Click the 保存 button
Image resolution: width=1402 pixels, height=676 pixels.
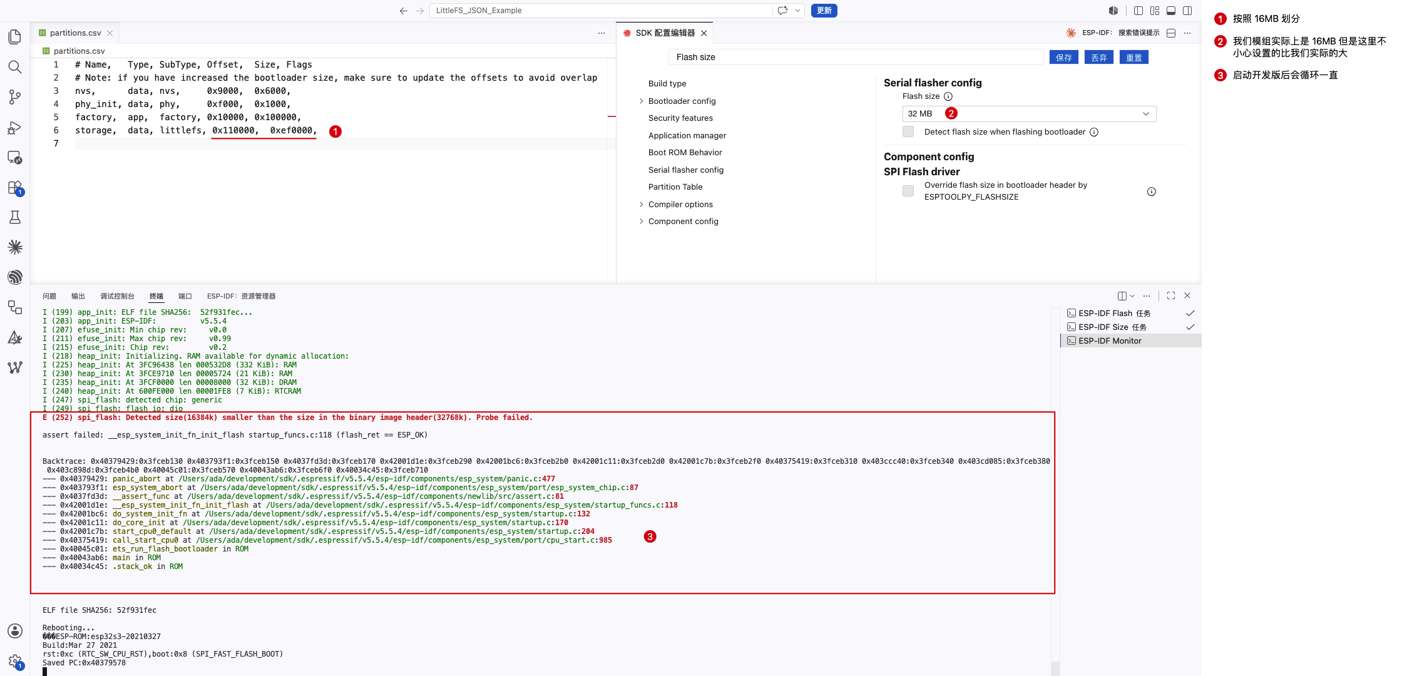pos(1064,58)
